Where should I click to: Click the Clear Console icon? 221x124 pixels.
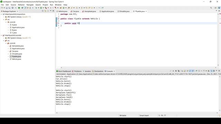[182, 71]
